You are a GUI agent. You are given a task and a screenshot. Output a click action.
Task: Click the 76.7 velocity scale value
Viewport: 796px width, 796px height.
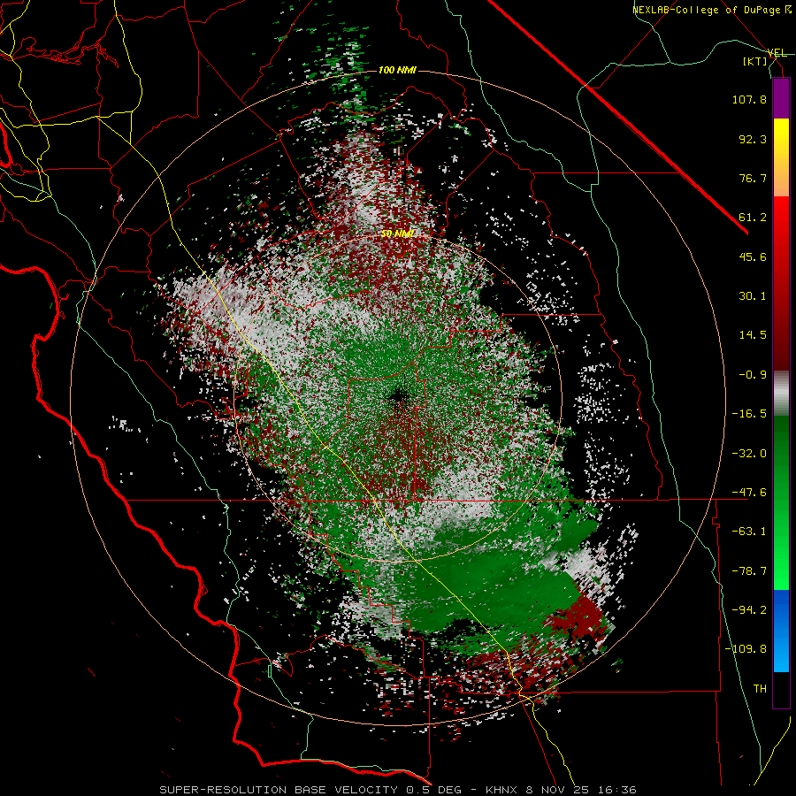[x=753, y=178]
